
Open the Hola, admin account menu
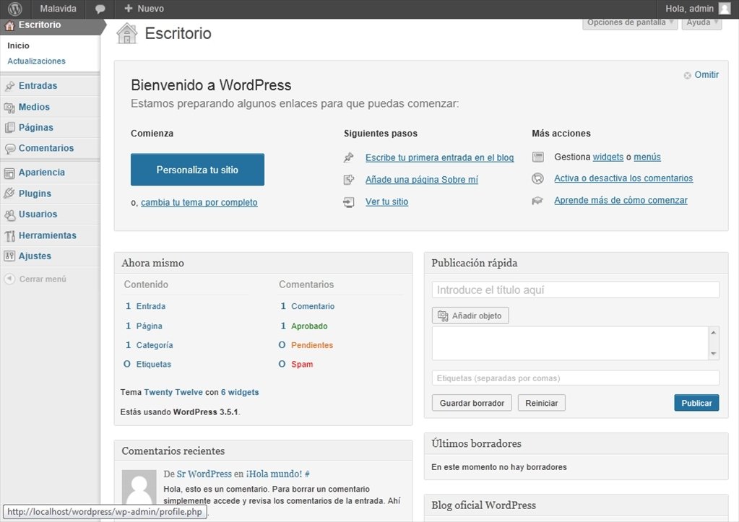pos(698,9)
